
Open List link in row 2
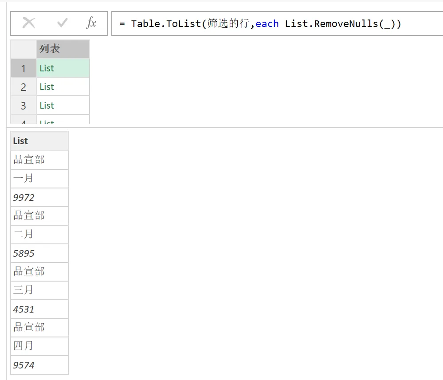[47, 87]
